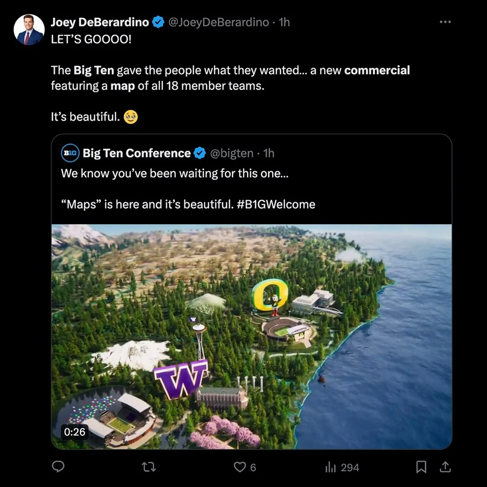Play the Maps commercial video

click(251, 336)
